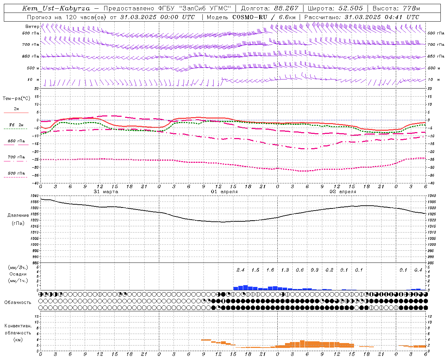Click the 500 м wind level label on the left

tap(33, 68)
